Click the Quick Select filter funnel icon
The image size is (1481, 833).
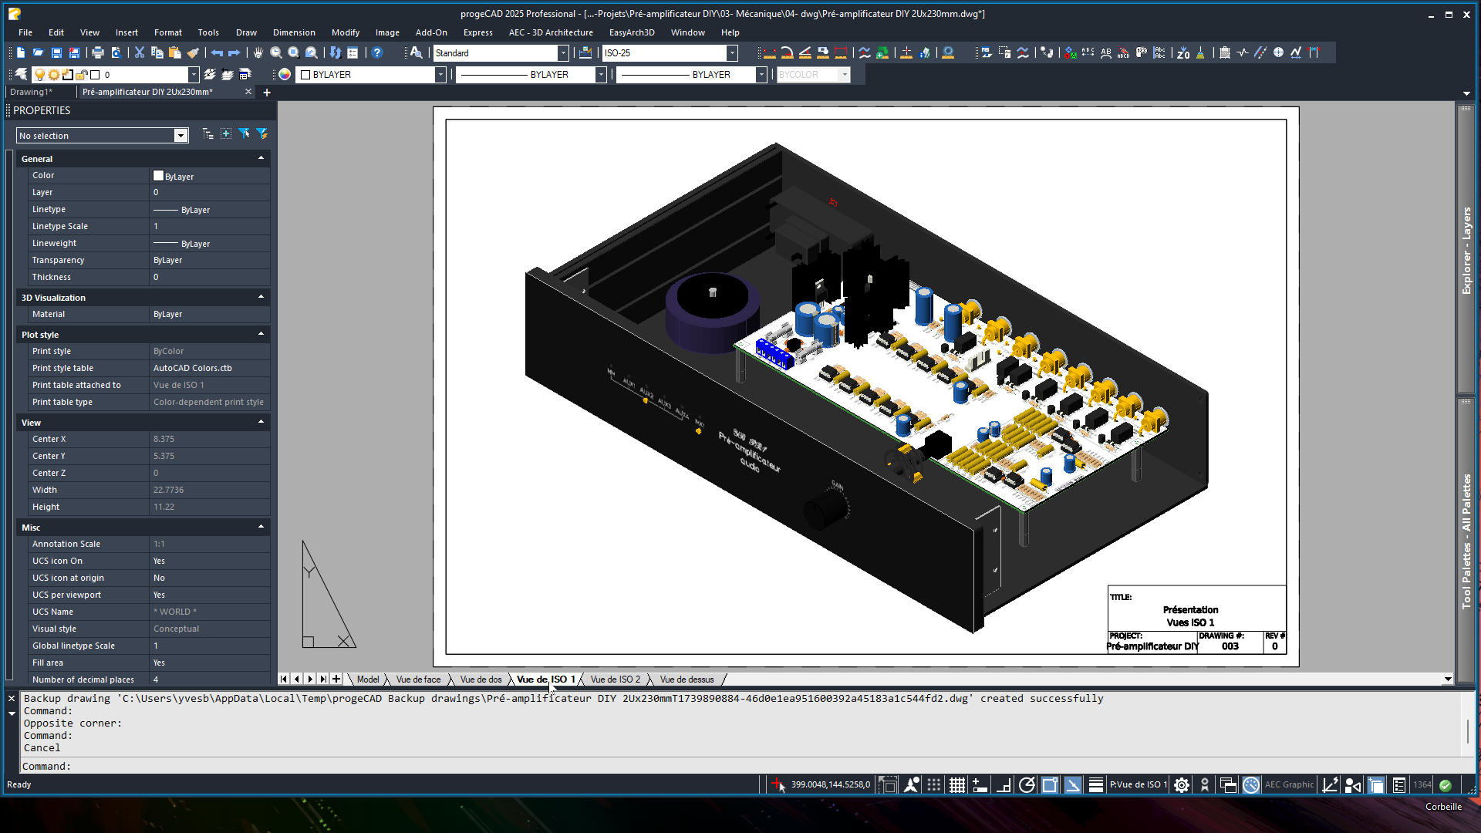262,134
